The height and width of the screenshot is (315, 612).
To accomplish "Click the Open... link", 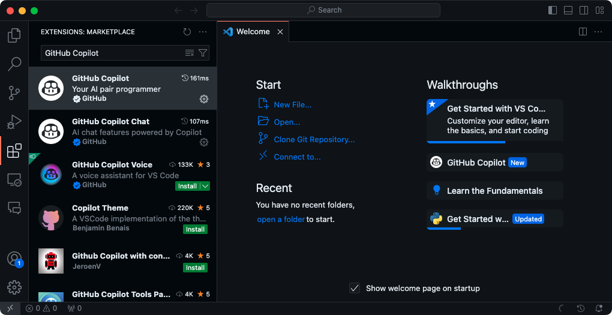I will point(287,122).
